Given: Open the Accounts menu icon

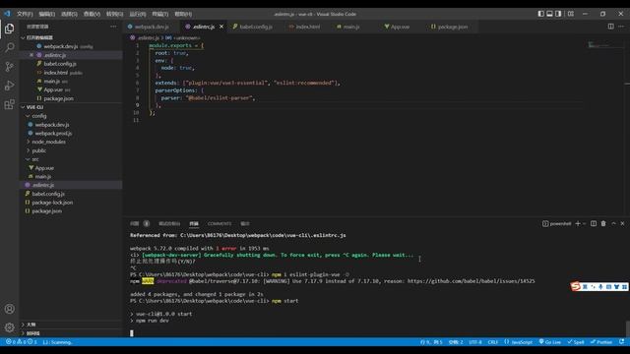Looking at the screenshot, I should pos(9,309).
